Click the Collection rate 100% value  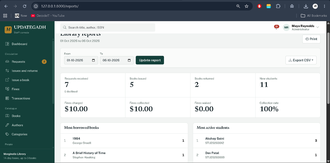[269, 109]
